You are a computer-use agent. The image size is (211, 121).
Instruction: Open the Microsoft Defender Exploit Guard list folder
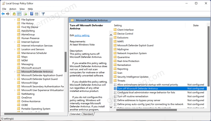click(135, 45)
